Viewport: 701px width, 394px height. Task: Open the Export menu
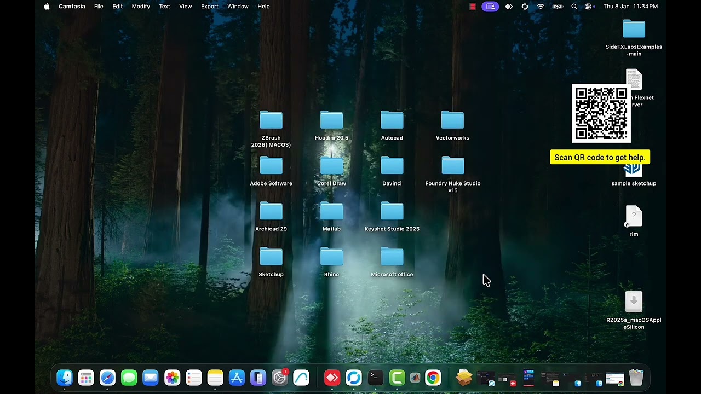click(210, 7)
